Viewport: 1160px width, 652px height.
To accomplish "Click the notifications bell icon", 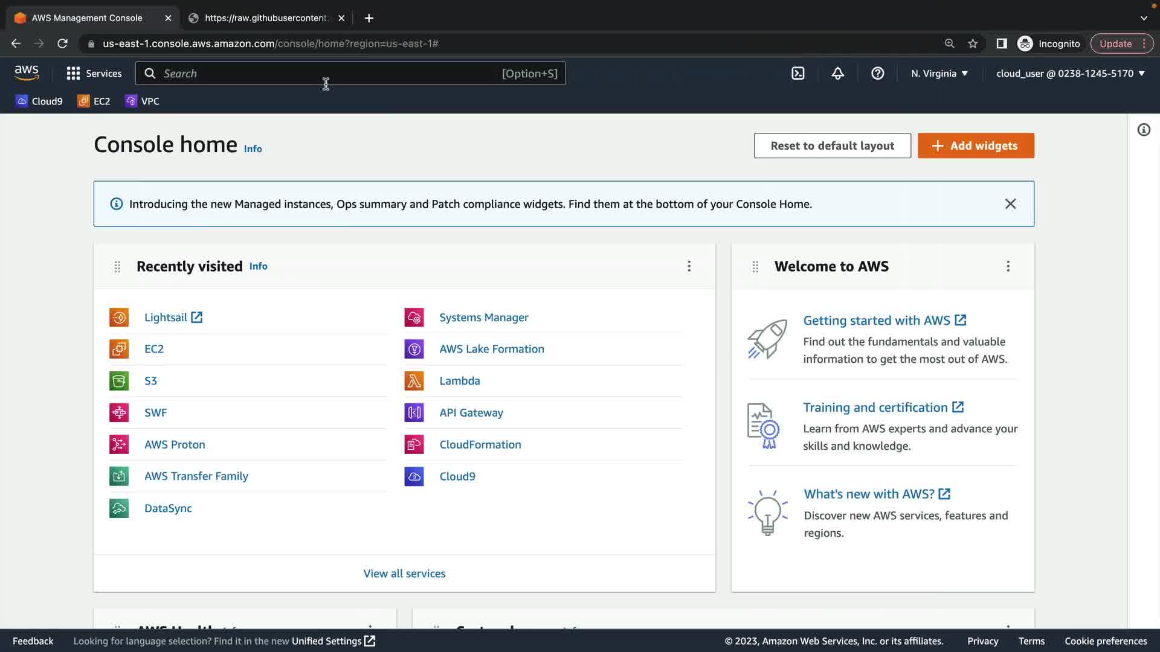I will pos(837,74).
